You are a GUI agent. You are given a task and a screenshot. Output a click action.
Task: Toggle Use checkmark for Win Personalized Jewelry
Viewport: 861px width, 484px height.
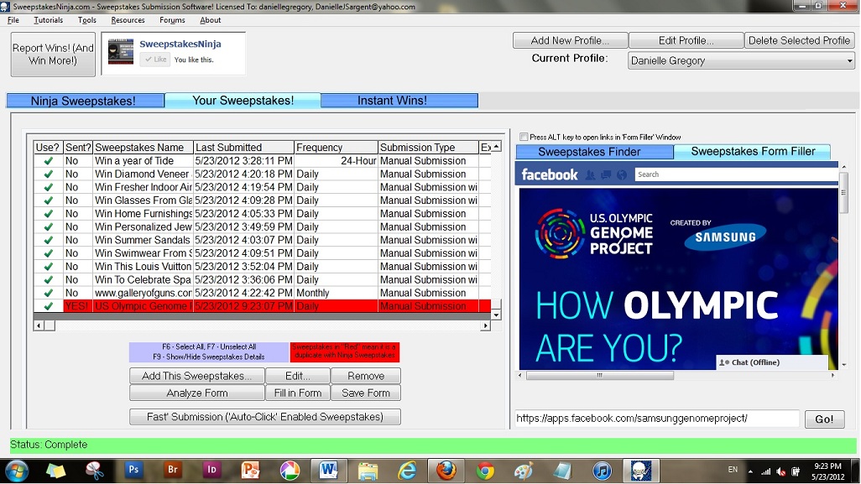(49, 226)
